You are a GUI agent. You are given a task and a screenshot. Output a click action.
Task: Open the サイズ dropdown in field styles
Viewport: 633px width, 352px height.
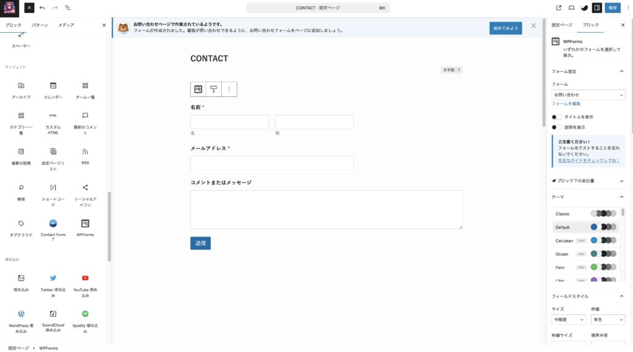click(x=568, y=320)
